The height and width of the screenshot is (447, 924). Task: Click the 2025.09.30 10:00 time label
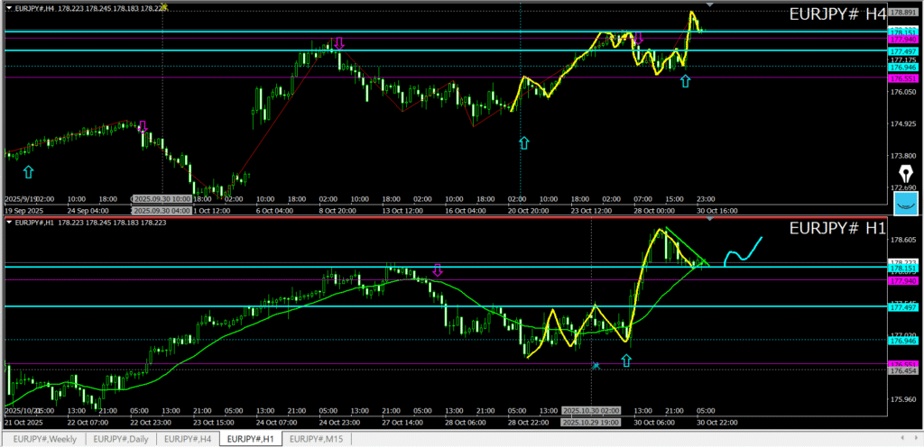coord(161,198)
